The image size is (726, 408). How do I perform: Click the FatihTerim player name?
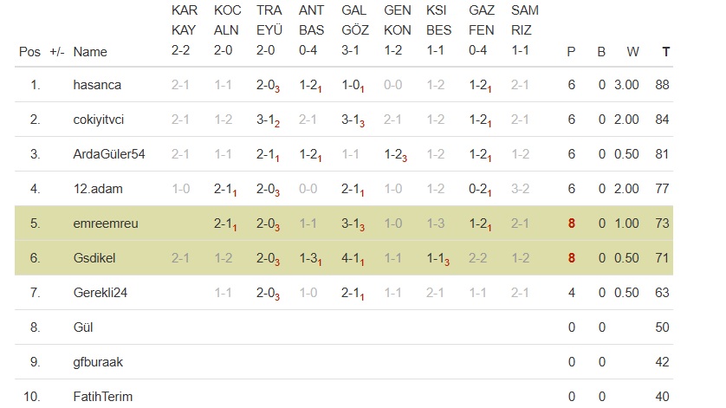103,397
